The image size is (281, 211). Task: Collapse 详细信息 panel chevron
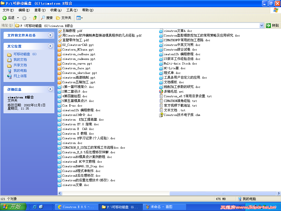pos(50,89)
